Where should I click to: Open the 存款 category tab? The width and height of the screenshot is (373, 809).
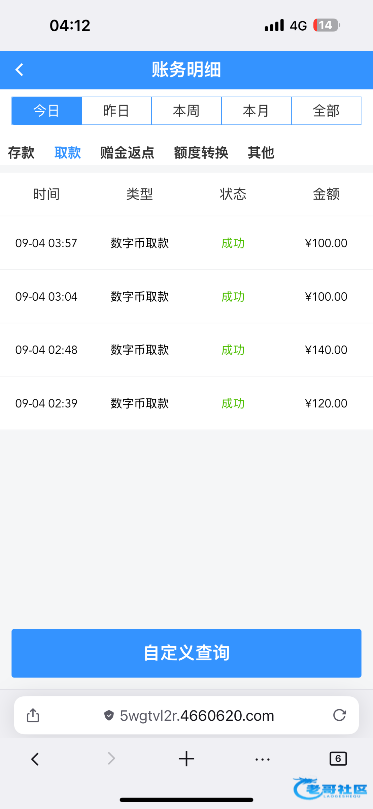[21, 153]
